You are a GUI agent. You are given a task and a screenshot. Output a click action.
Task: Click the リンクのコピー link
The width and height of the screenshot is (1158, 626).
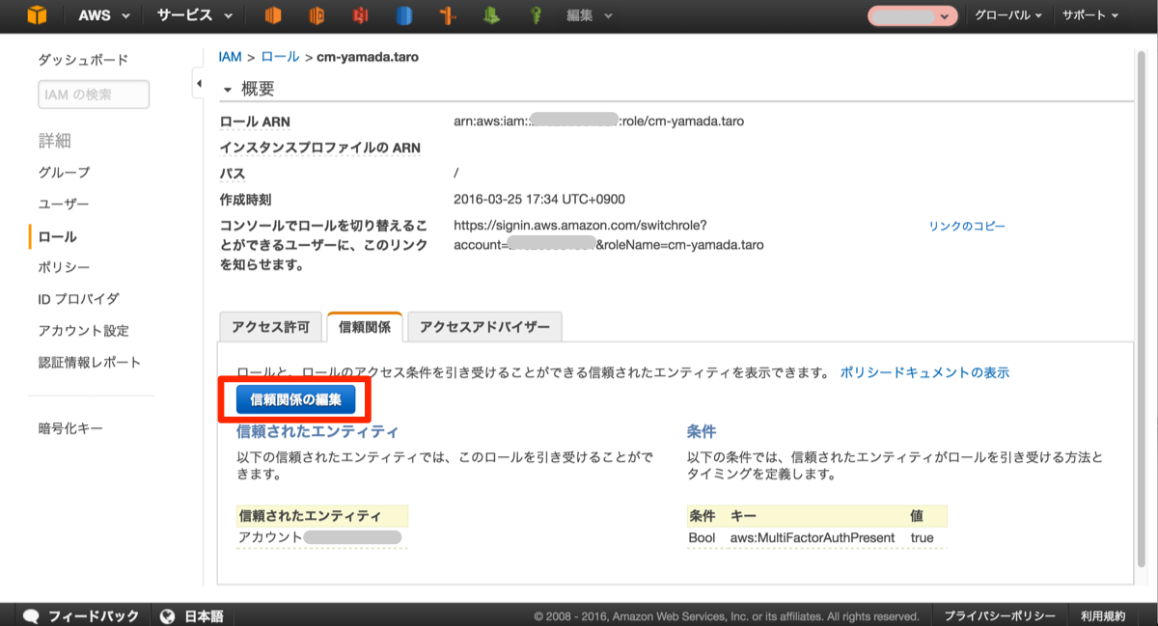click(x=967, y=226)
